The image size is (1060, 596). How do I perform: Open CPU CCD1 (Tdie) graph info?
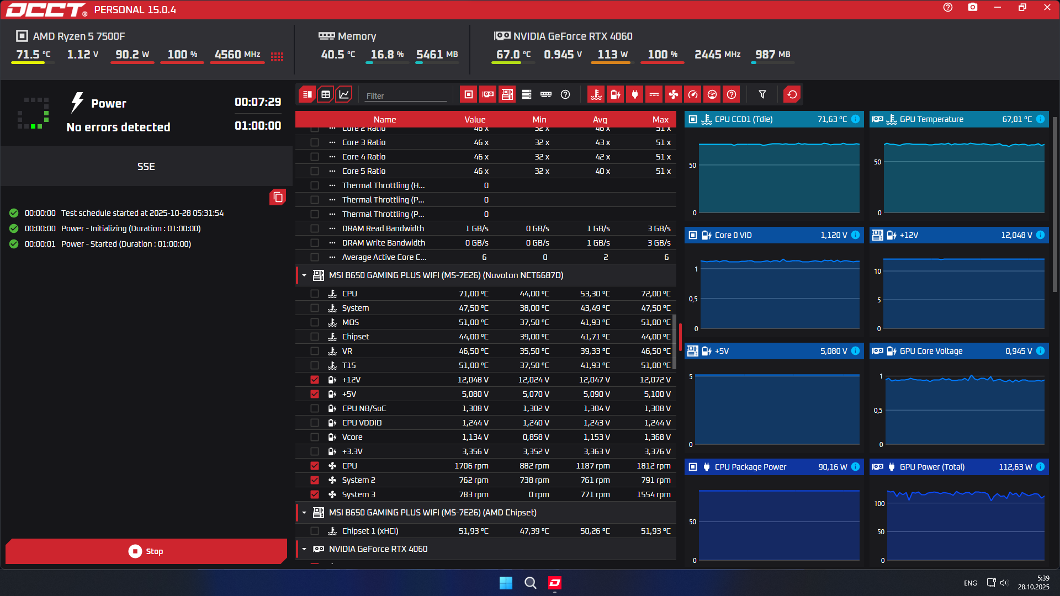[x=855, y=119]
